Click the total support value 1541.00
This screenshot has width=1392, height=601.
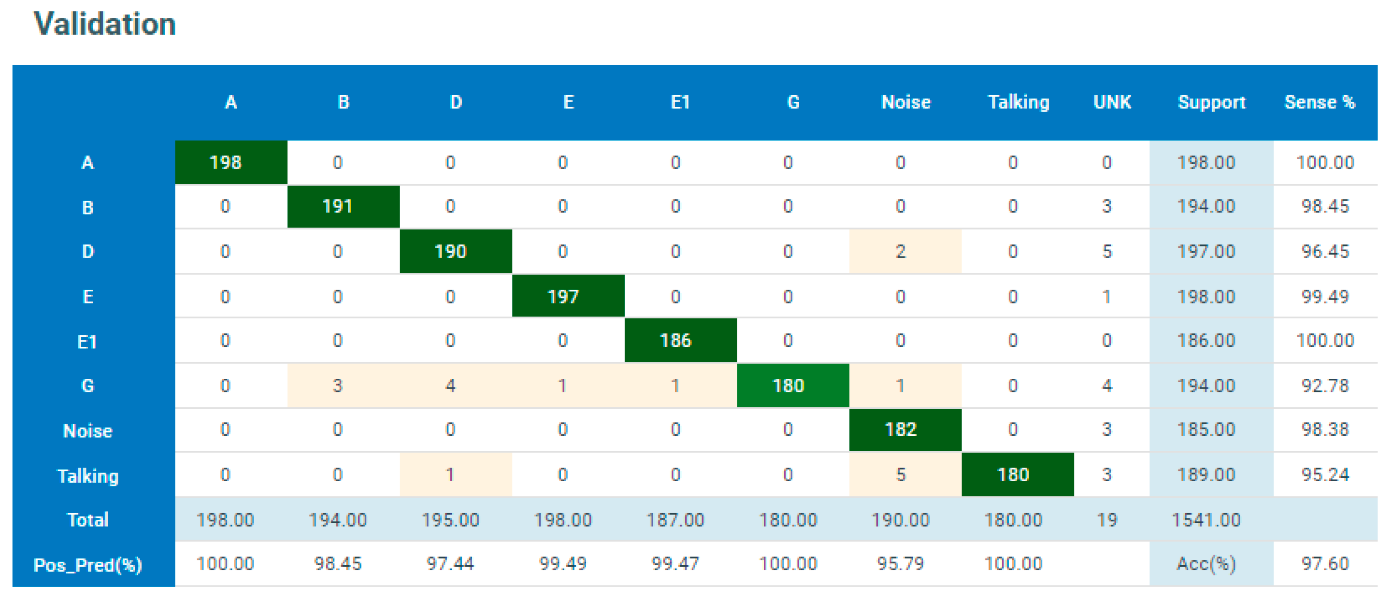[x=1205, y=519]
